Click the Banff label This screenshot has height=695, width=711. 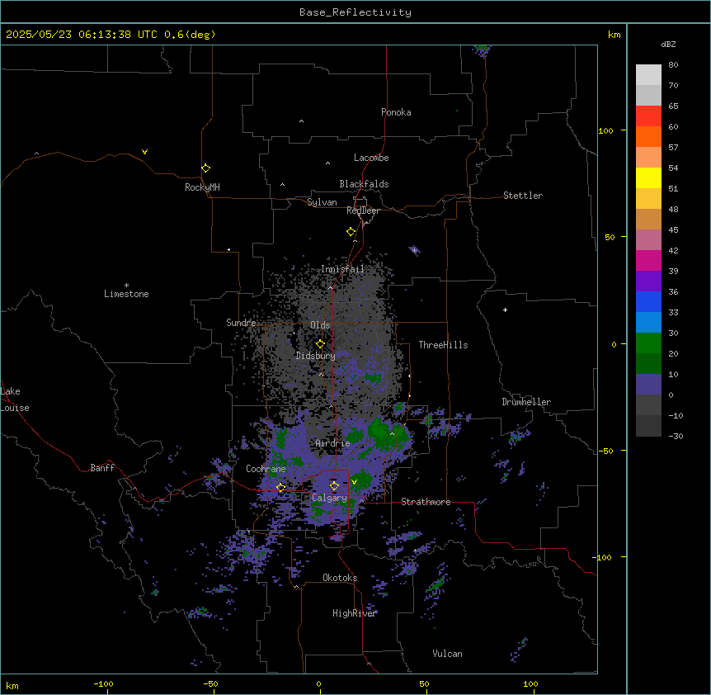pyautogui.click(x=102, y=468)
